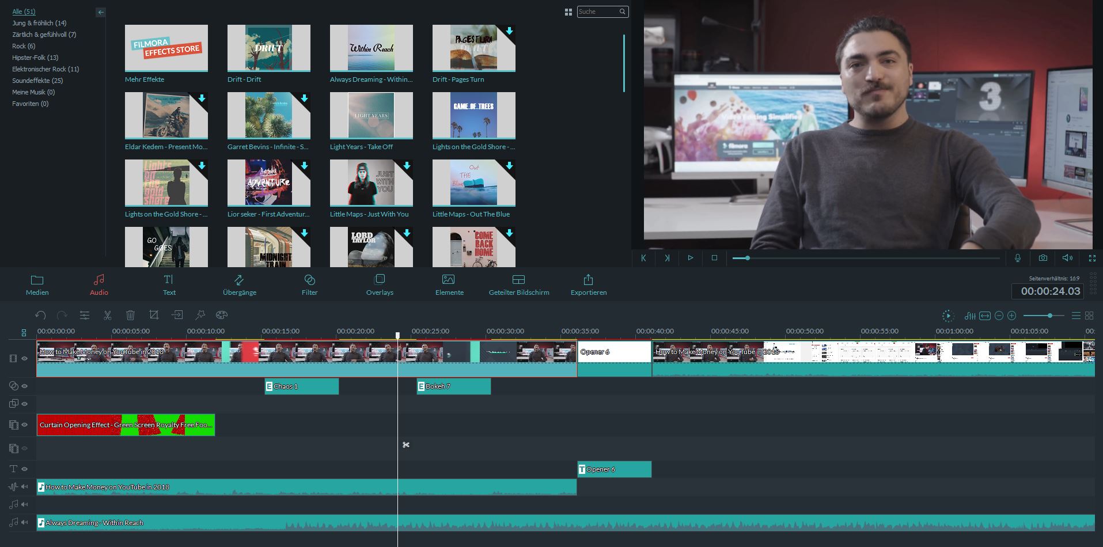1103x547 pixels.
Task: Open the Elemente tab
Action: [449, 285]
